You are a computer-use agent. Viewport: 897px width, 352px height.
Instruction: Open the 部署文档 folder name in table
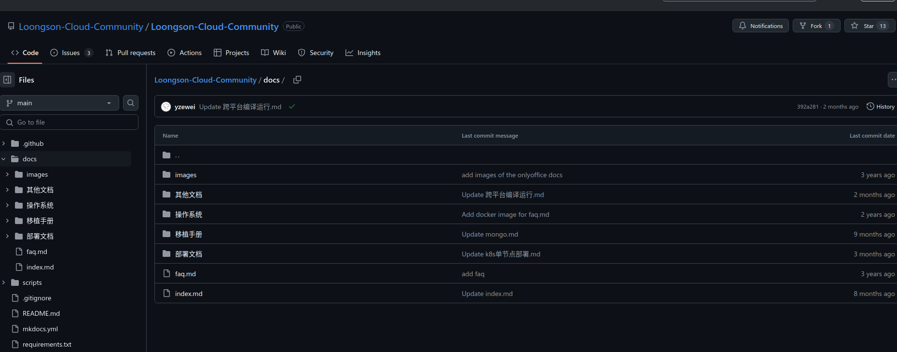click(x=189, y=254)
